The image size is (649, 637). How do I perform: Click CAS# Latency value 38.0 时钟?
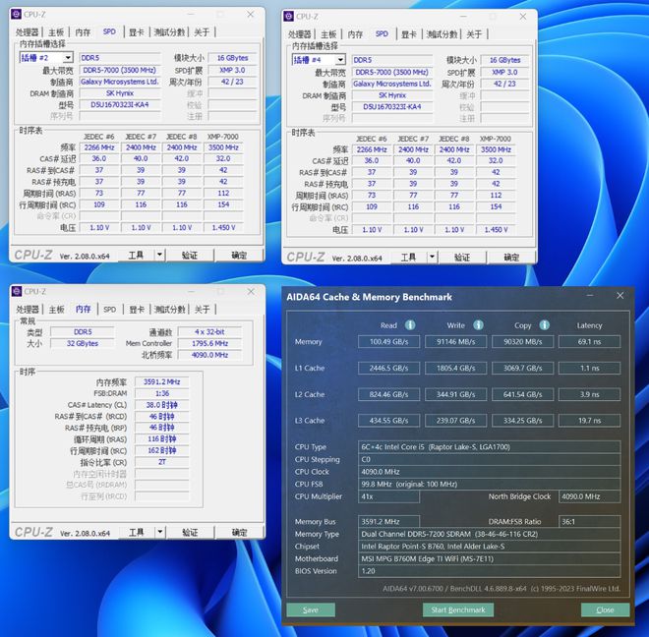point(162,405)
